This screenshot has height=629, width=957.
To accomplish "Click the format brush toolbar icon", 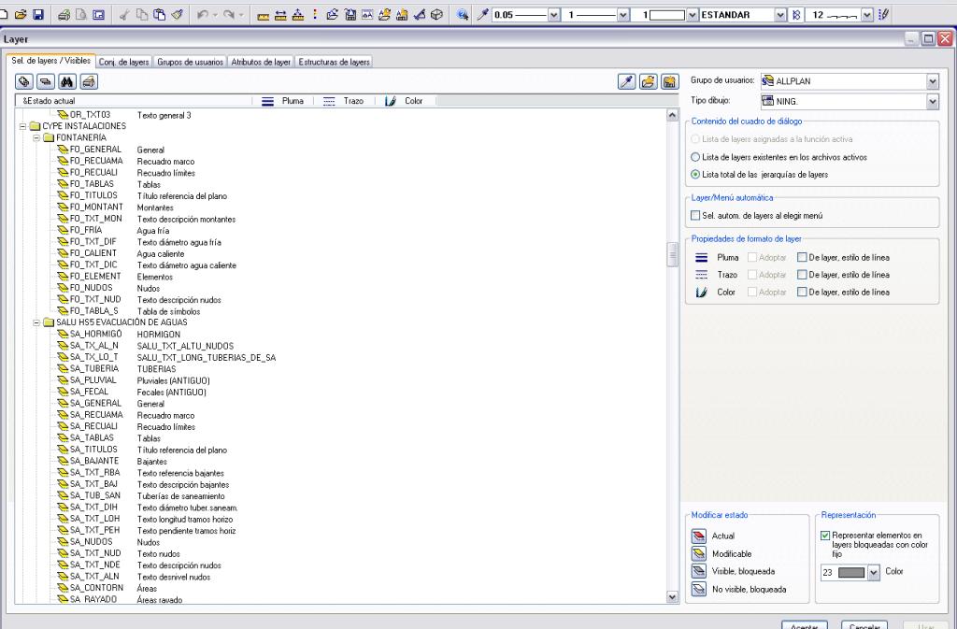I will tap(177, 15).
